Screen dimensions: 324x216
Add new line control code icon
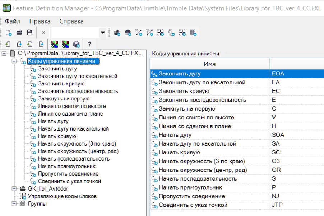[171, 33]
